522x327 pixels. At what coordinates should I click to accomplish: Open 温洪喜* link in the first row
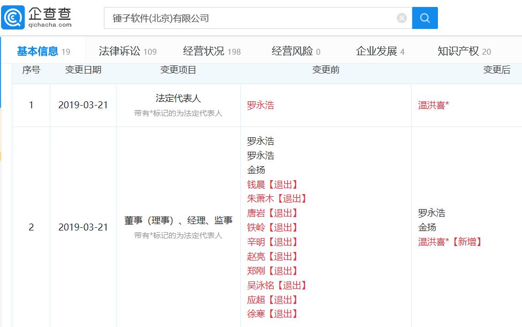click(x=433, y=106)
